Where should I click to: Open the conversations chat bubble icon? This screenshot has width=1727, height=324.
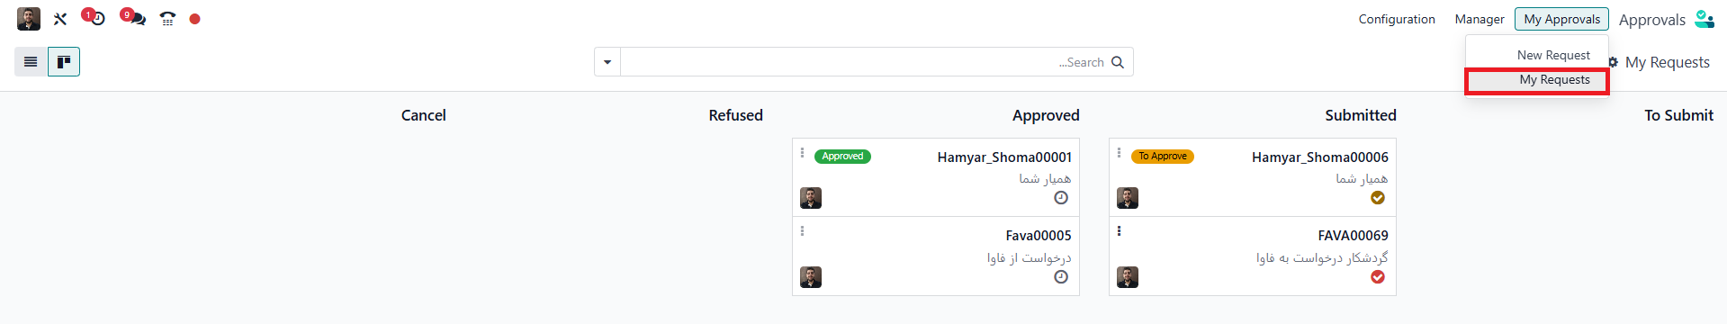(x=138, y=19)
